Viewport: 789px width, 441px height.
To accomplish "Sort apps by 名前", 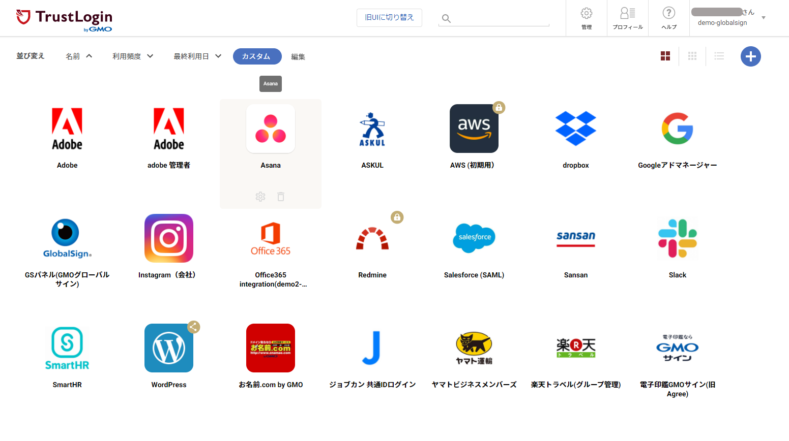I will [x=79, y=56].
